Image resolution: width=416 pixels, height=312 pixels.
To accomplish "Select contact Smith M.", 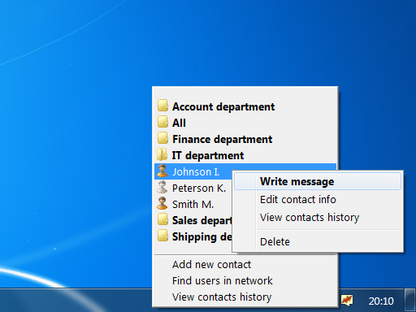I will (x=193, y=204).
